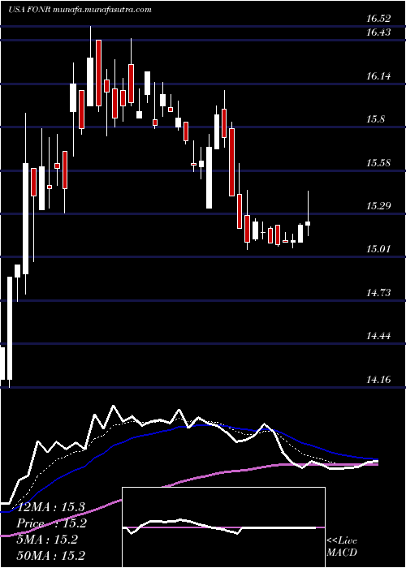
Task: Click the 50MA : 15.2 legend entry
Action: 50,555
